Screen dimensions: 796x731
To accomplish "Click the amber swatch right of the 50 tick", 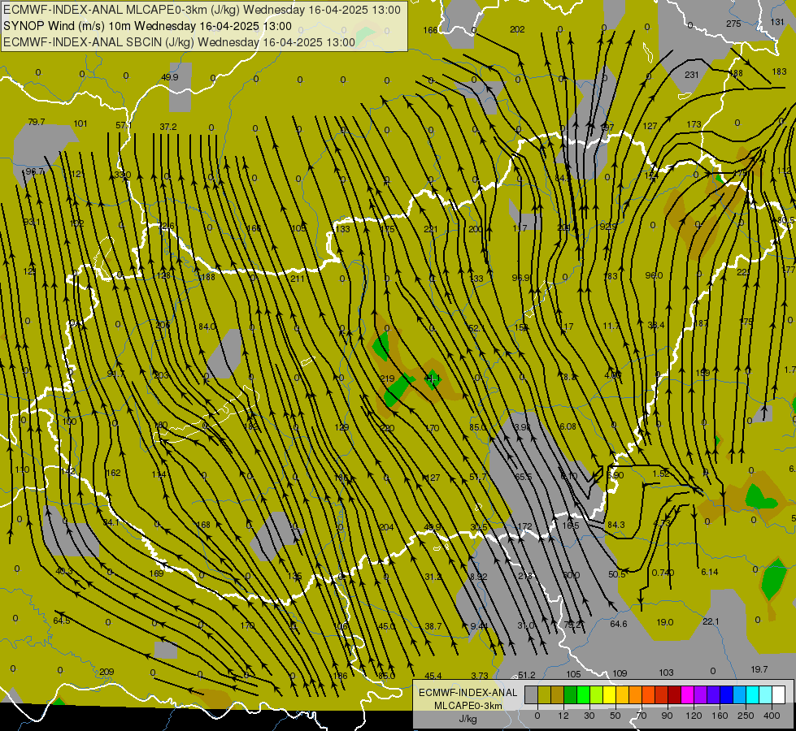I will point(622,694).
